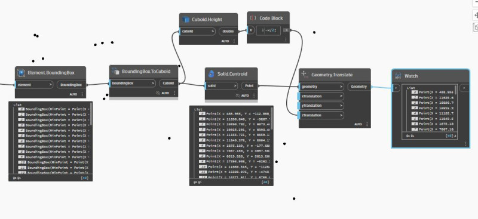Click AUTO lacing on Element.BoundingBox
Screen dimensions: 478x219
click(x=73, y=94)
